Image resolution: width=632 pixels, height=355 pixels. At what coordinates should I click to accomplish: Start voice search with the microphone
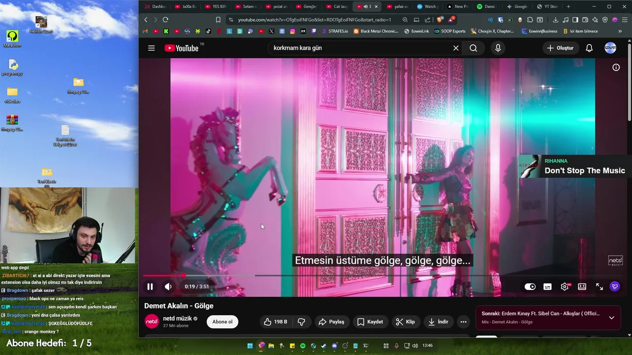498,48
